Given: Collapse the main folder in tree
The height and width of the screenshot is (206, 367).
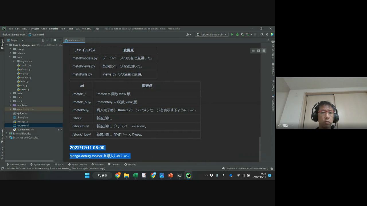Looking at the screenshot, I should click(10, 57).
